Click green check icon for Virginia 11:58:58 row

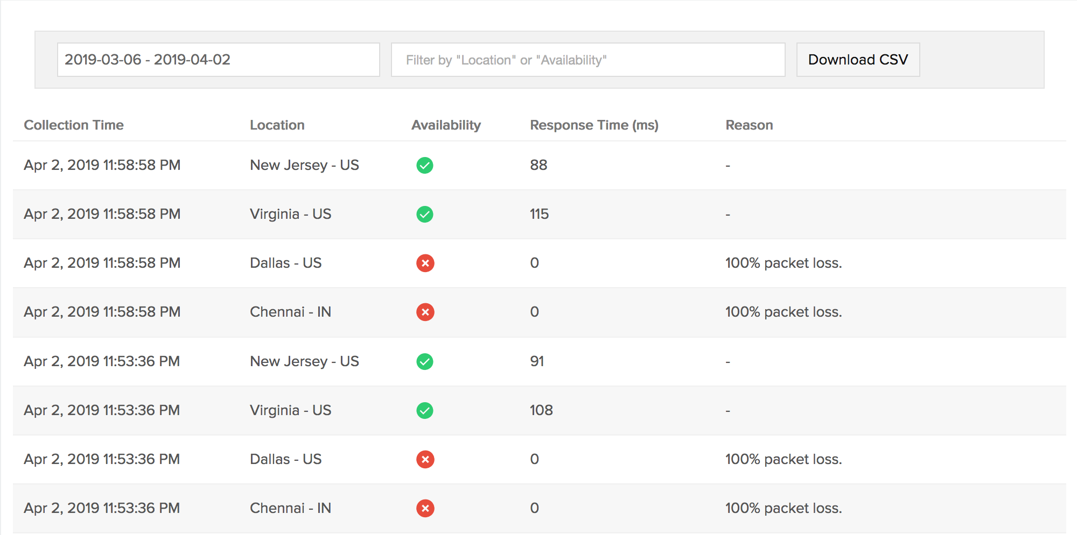click(424, 214)
